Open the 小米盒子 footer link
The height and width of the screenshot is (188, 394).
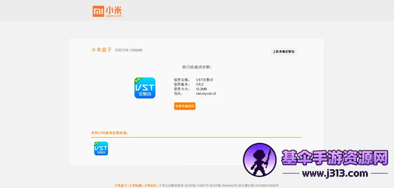[121, 186]
